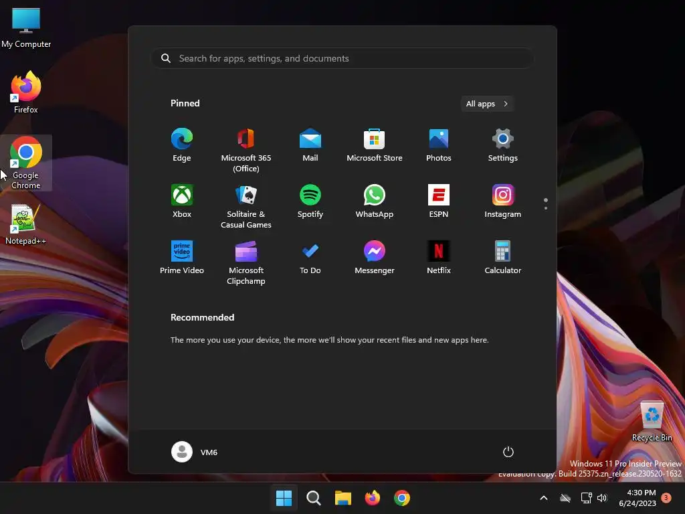Viewport: 685px width, 514px height.
Task: Open File Explorer from taskbar
Action: click(x=343, y=498)
